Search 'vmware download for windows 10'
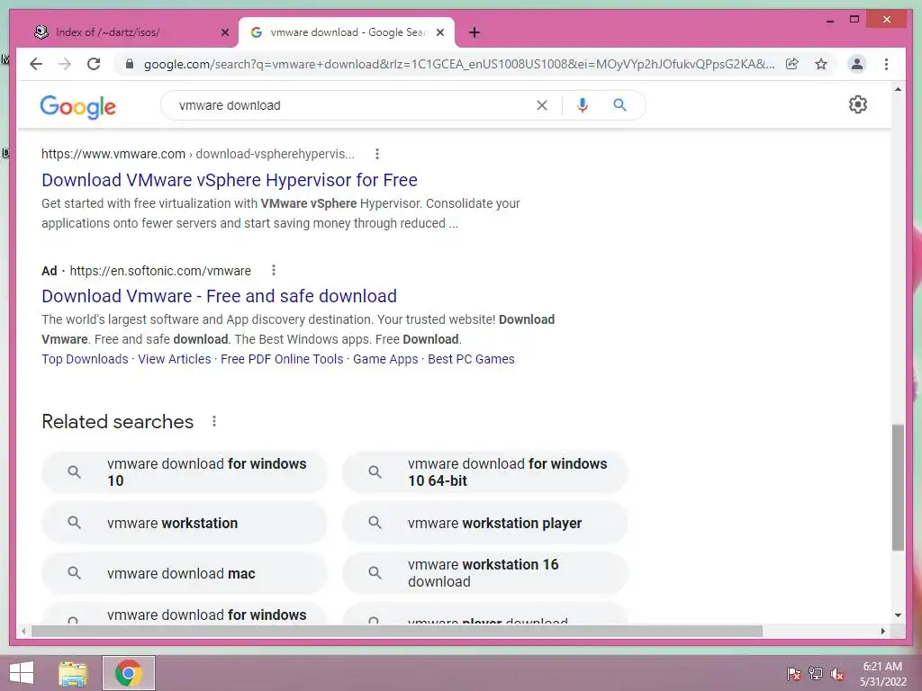The width and height of the screenshot is (922, 691). 184,471
